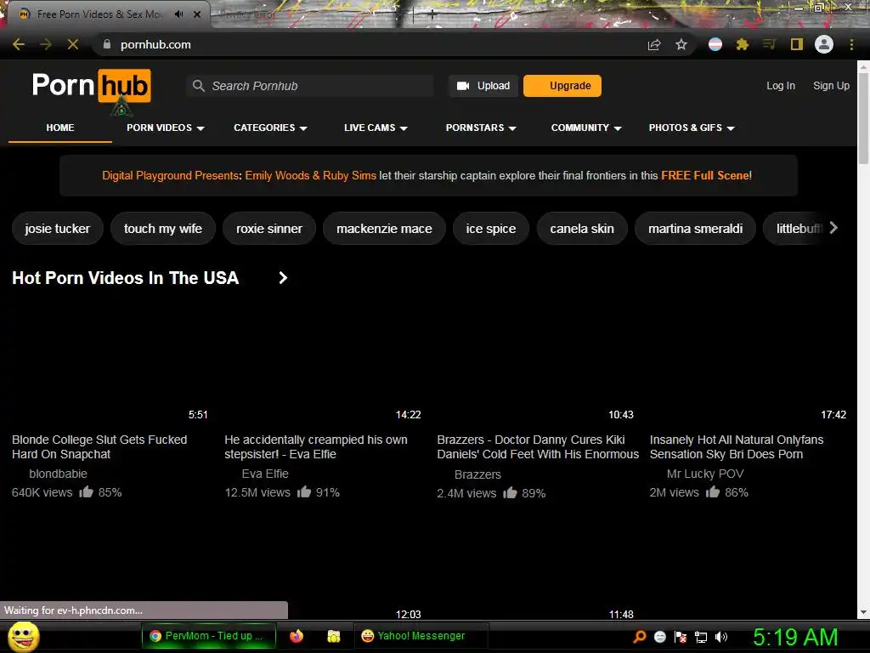View site info via the padlock icon
The width and height of the screenshot is (870, 653).
tap(107, 44)
